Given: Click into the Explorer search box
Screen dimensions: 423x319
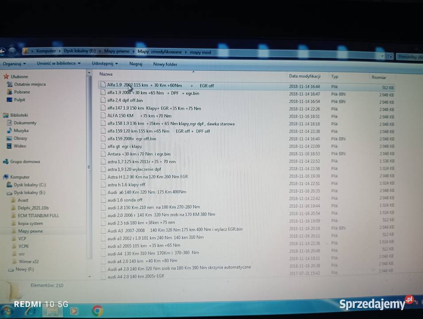Looking at the screenshot, I should pos(410,57).
